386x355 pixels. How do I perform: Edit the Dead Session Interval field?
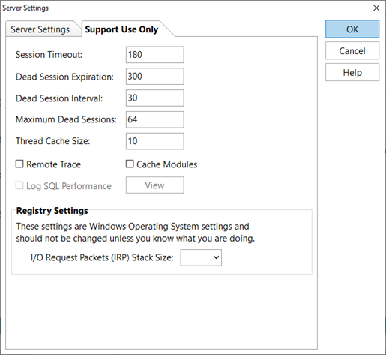pos(155,98)
